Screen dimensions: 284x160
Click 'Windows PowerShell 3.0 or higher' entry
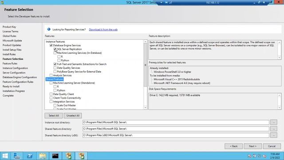click(173, 72)
